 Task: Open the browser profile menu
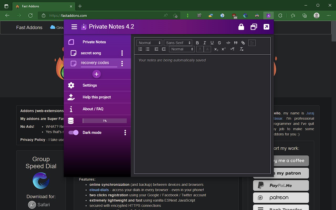(317, 15)
